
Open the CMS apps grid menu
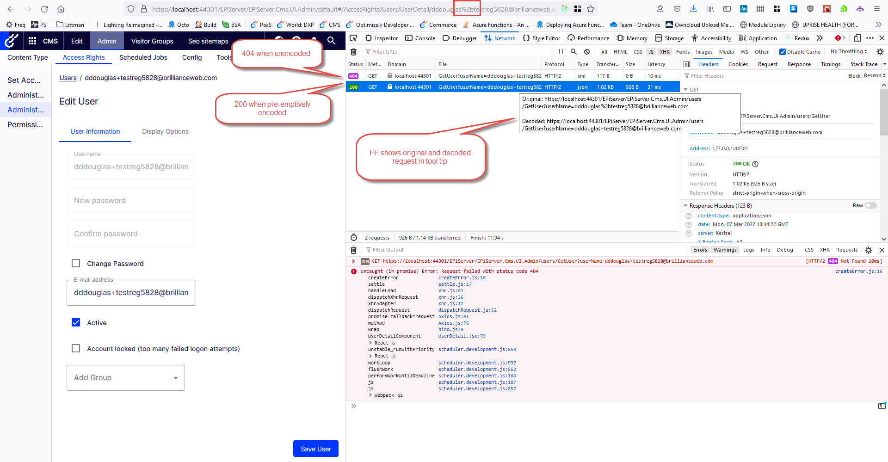coord(32,41)
